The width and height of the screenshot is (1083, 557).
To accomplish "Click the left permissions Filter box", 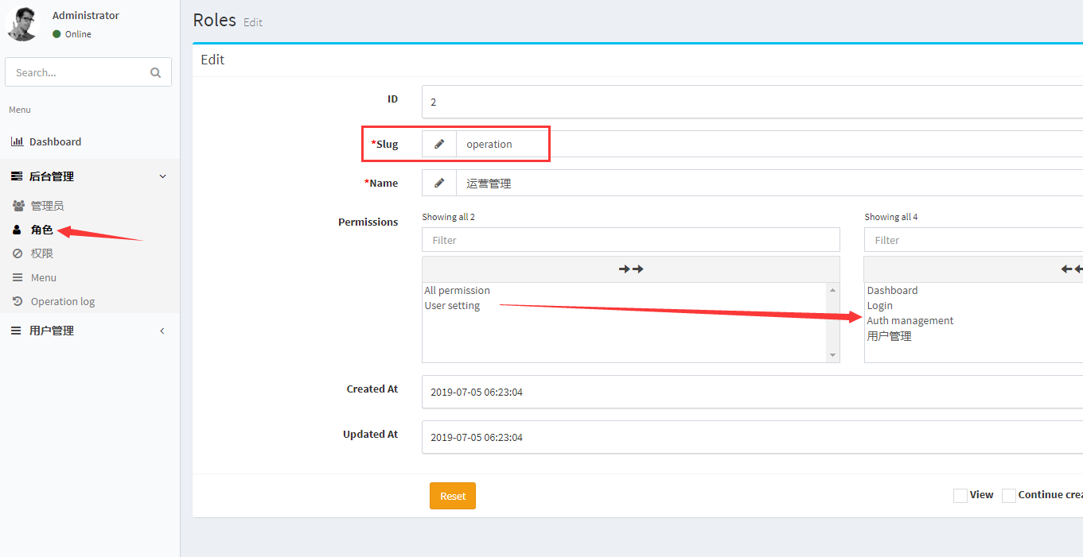I will (631, 240).
